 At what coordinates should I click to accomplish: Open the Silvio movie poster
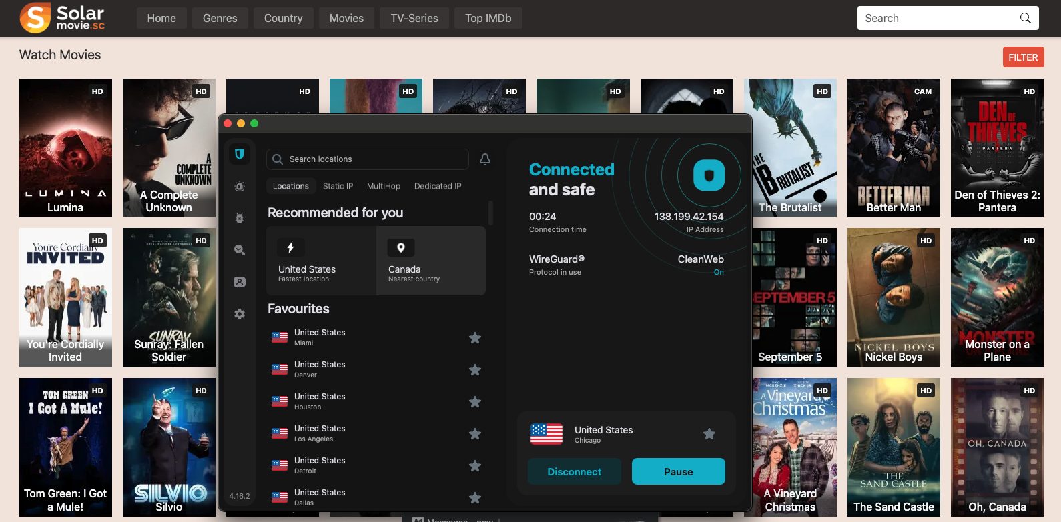click(169, 447)
